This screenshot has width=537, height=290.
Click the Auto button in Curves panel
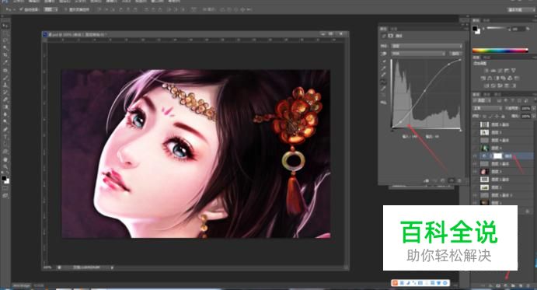point(455,54)
